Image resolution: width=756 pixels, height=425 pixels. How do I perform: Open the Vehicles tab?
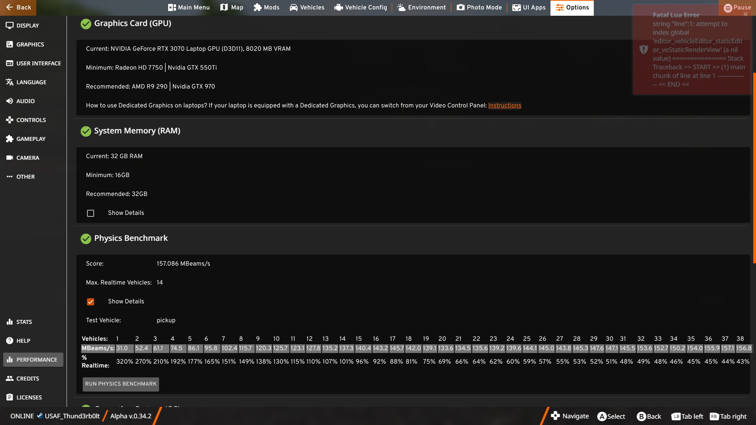click(307, 7)
